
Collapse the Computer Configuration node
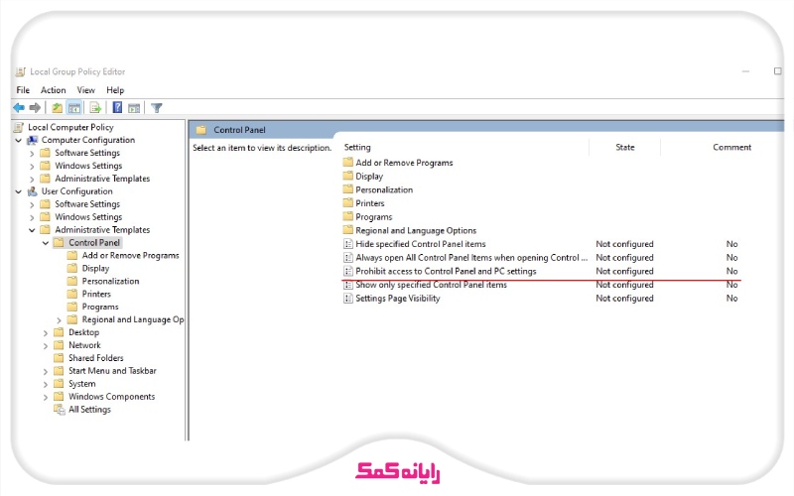(18, 140)
